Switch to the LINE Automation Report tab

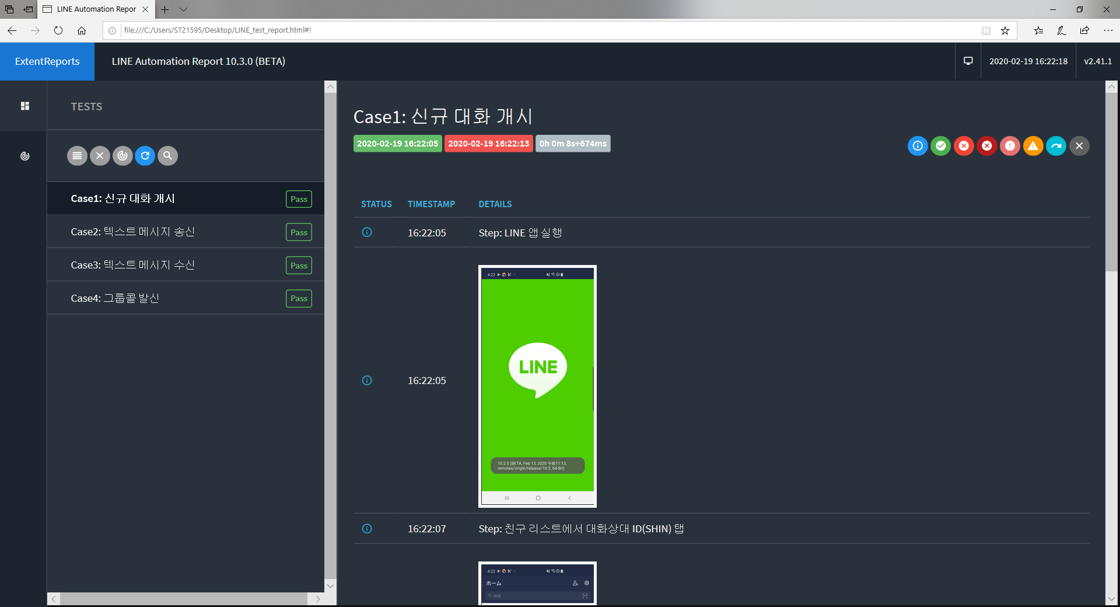pyautogui.click(x=93, y=9)
